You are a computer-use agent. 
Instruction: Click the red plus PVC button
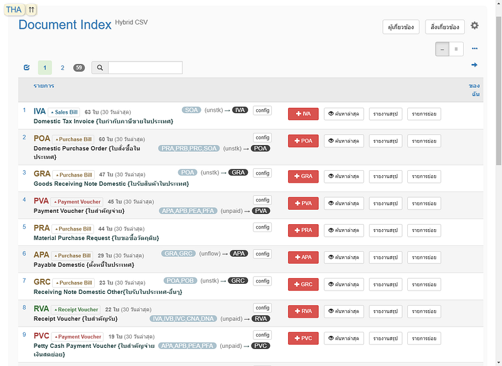pos(303,338)
